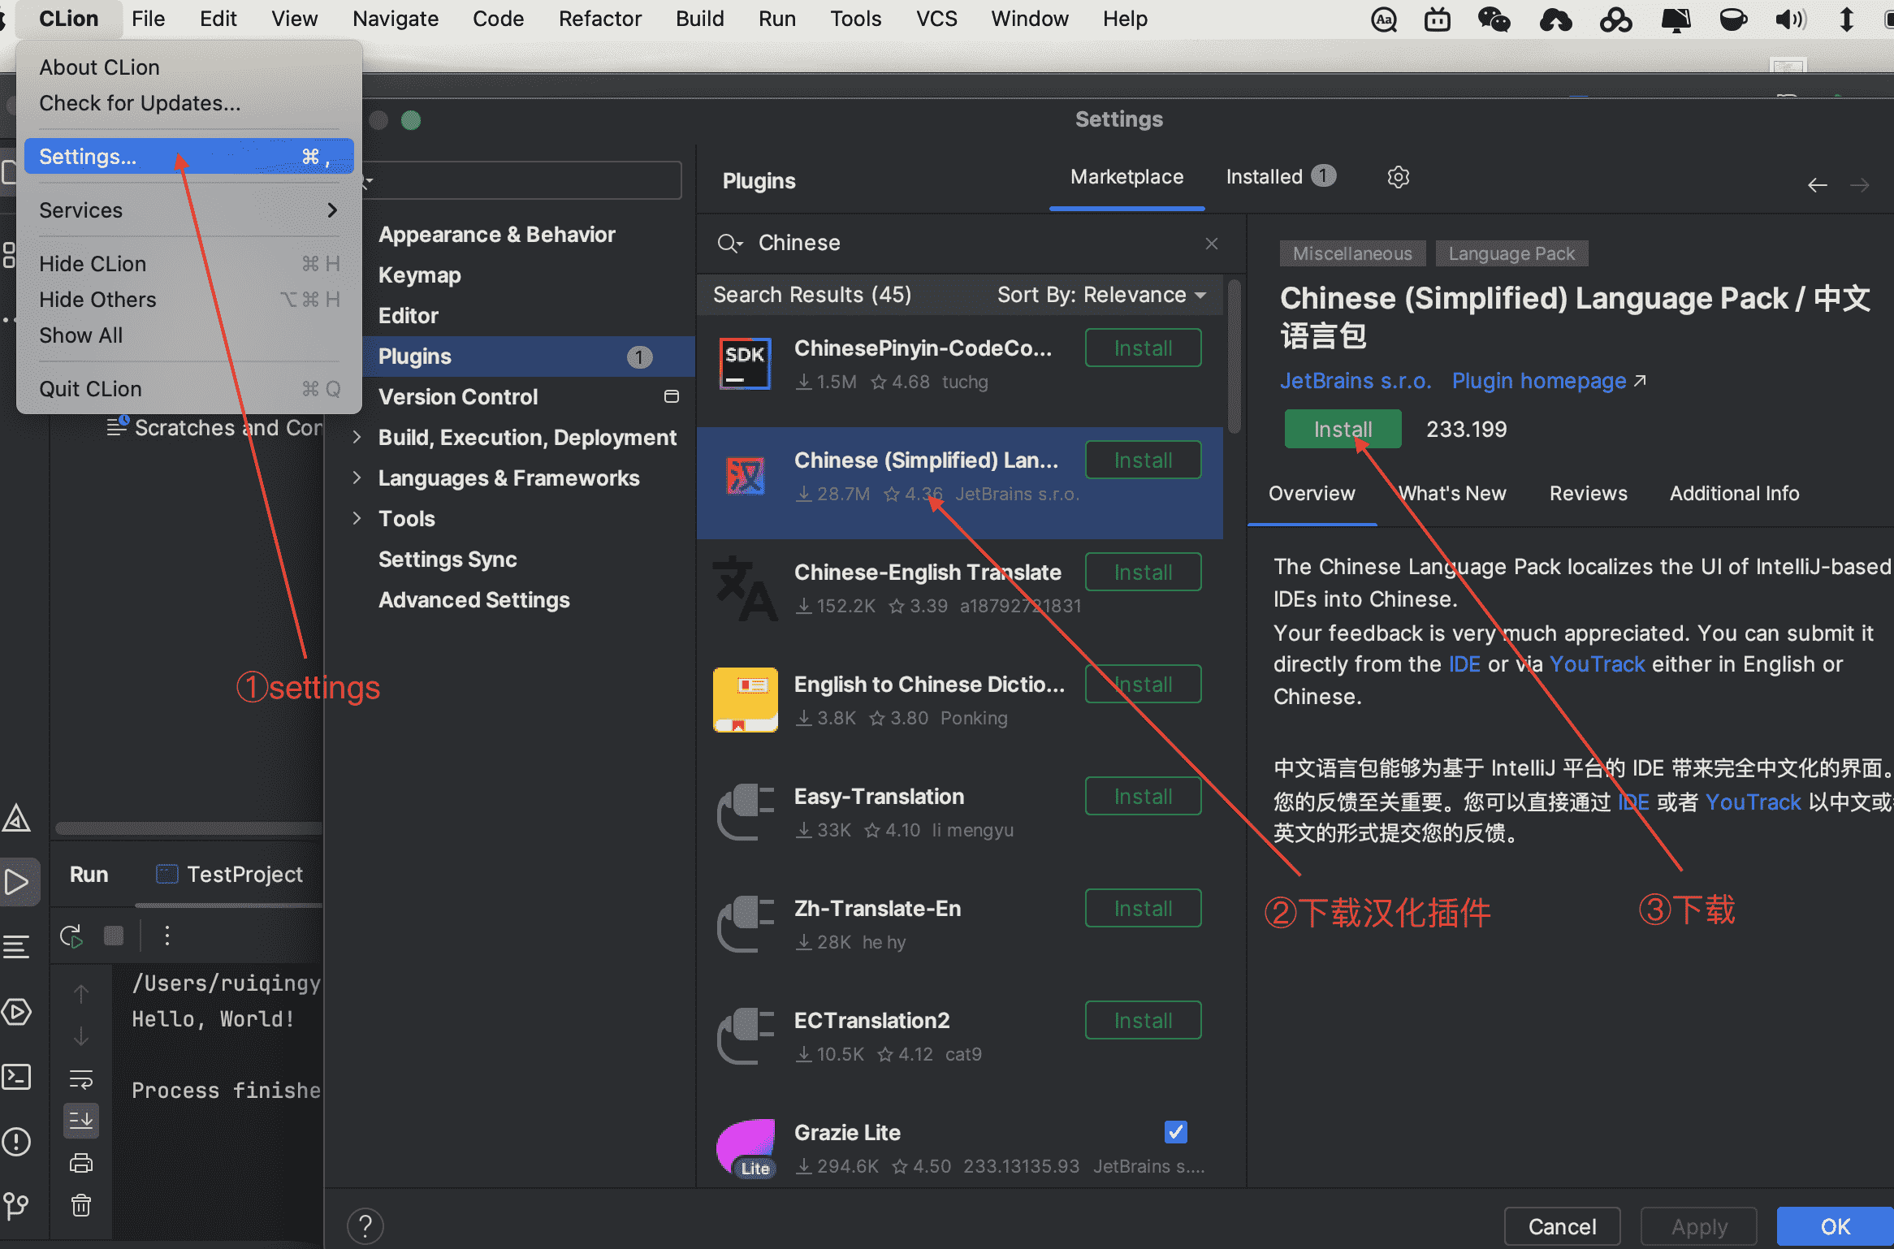
Task: Open the TODO list sidebar icon
Action: pyautogui.click(x=15, y=947)
